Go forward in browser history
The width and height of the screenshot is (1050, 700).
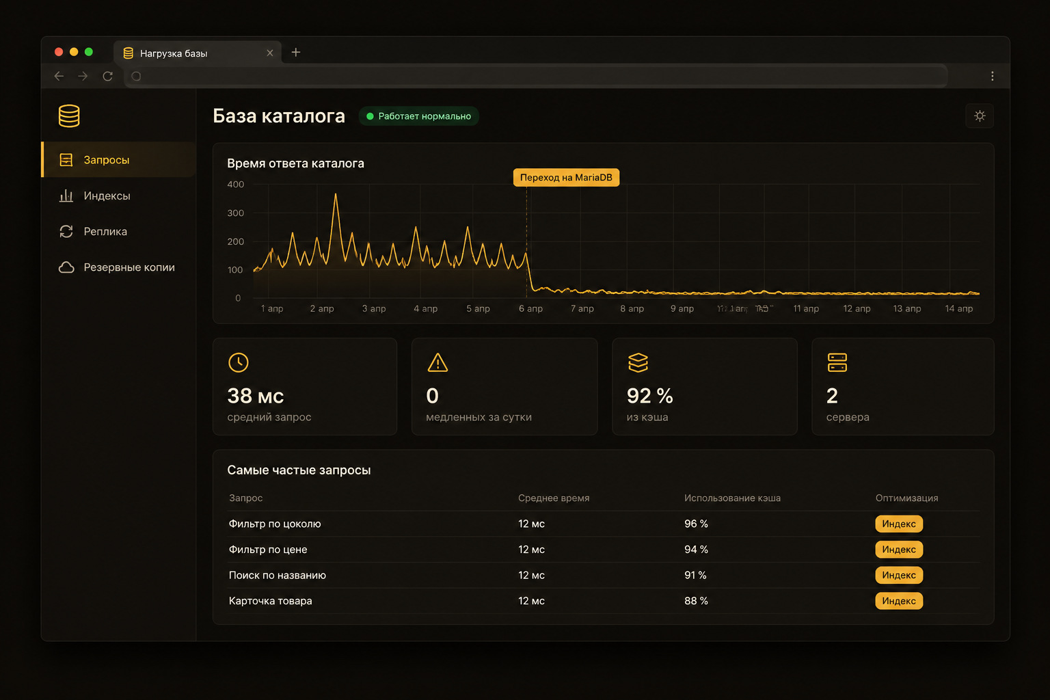(83, 76)
